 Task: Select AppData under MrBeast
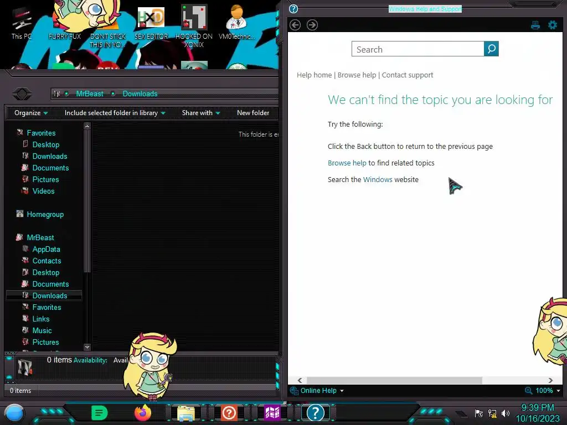pos(46,249)
